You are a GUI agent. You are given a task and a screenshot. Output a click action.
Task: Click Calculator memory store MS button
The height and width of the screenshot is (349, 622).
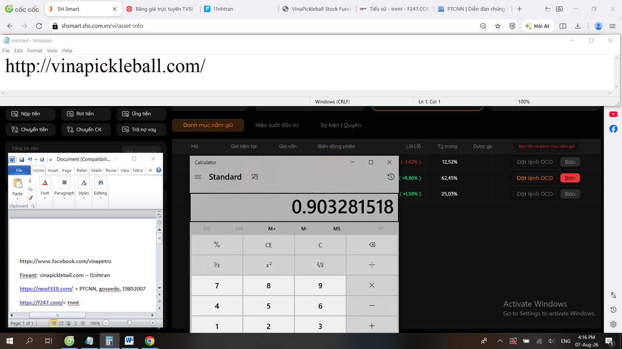click(x=337, y=228)
